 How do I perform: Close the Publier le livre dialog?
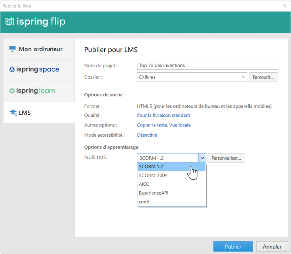pos(284,6)
